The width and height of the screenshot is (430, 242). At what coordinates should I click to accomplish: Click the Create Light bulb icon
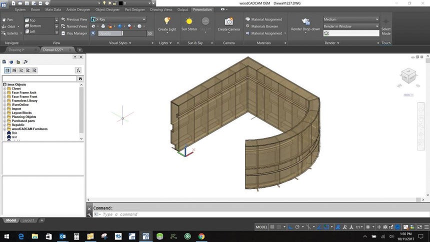click(x=167, y=21)
